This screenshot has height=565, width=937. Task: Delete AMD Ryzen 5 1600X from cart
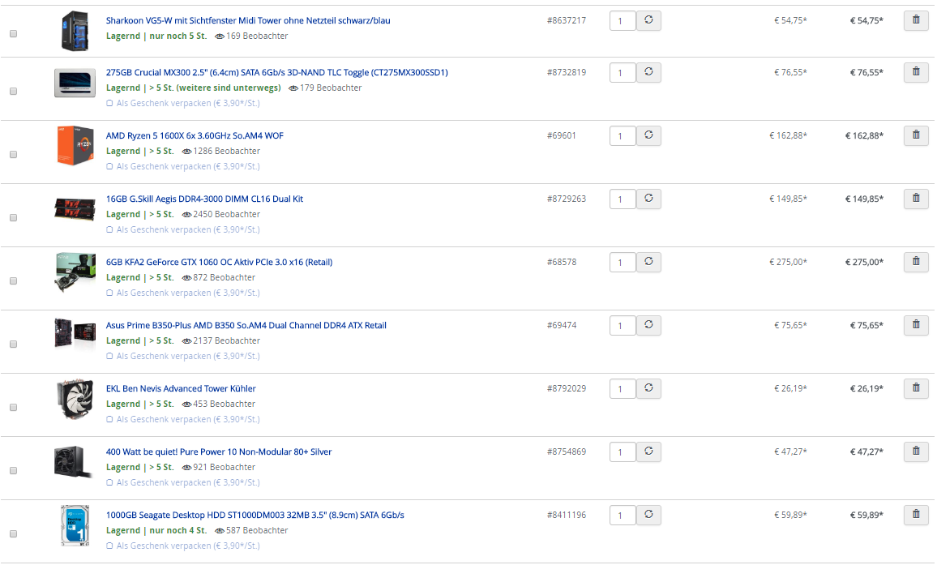click(916, 135)
